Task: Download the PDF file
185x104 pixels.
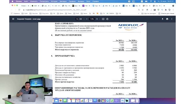Action: [162, 19]
